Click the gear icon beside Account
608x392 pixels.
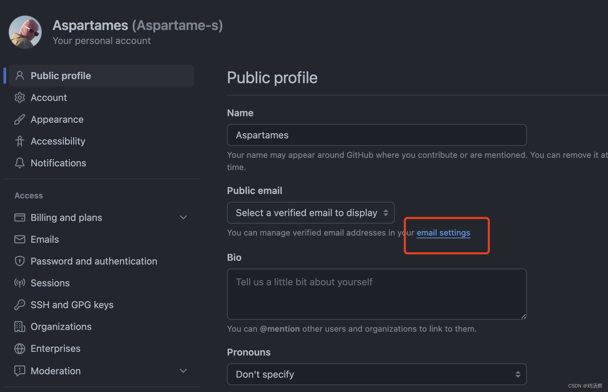coord(20,97)
